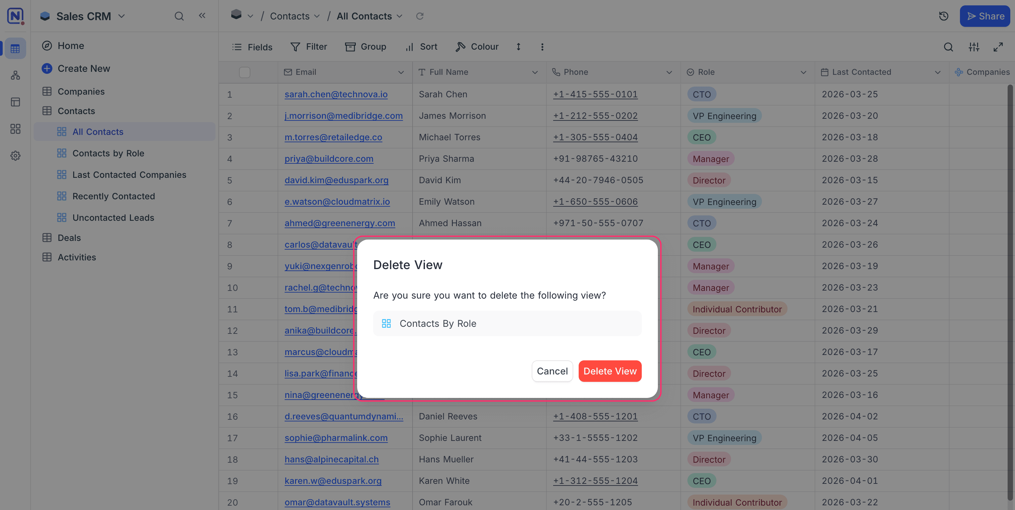Click the Companies column header

982,72
